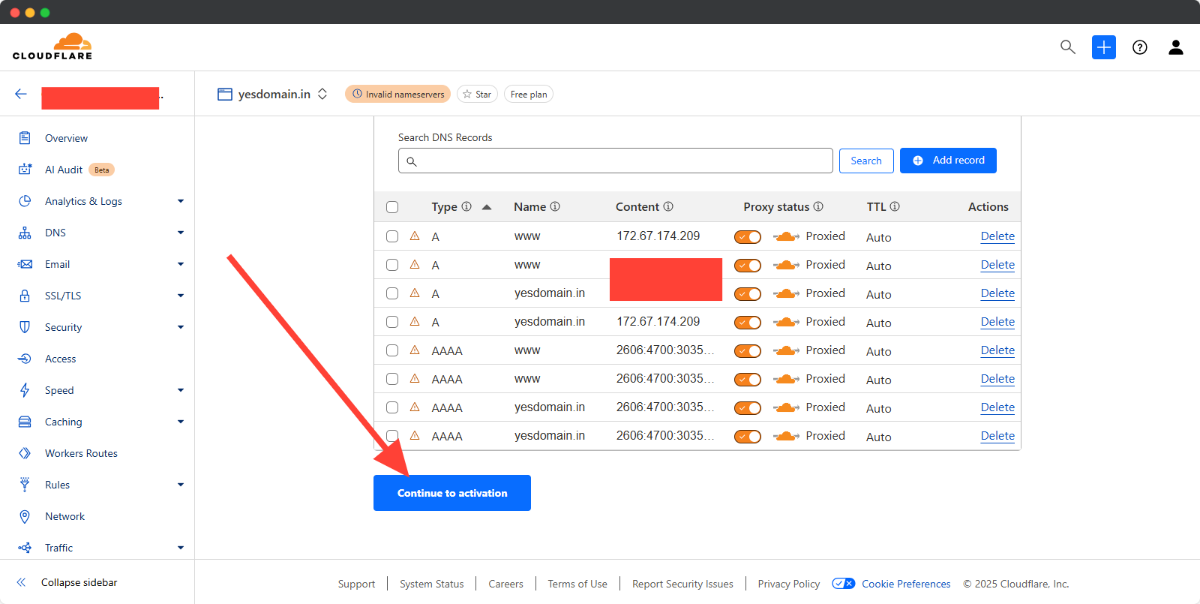
Task: Click the Access sign-in icon
Action: [x=25, y=359]
